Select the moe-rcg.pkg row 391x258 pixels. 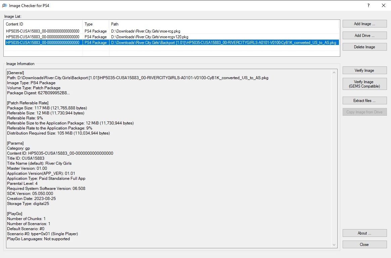coord(172,31)
